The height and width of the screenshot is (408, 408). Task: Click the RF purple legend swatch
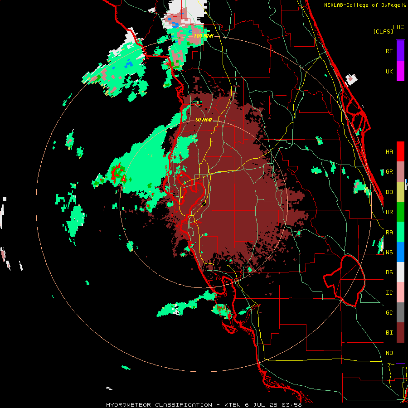pos(400,51)
